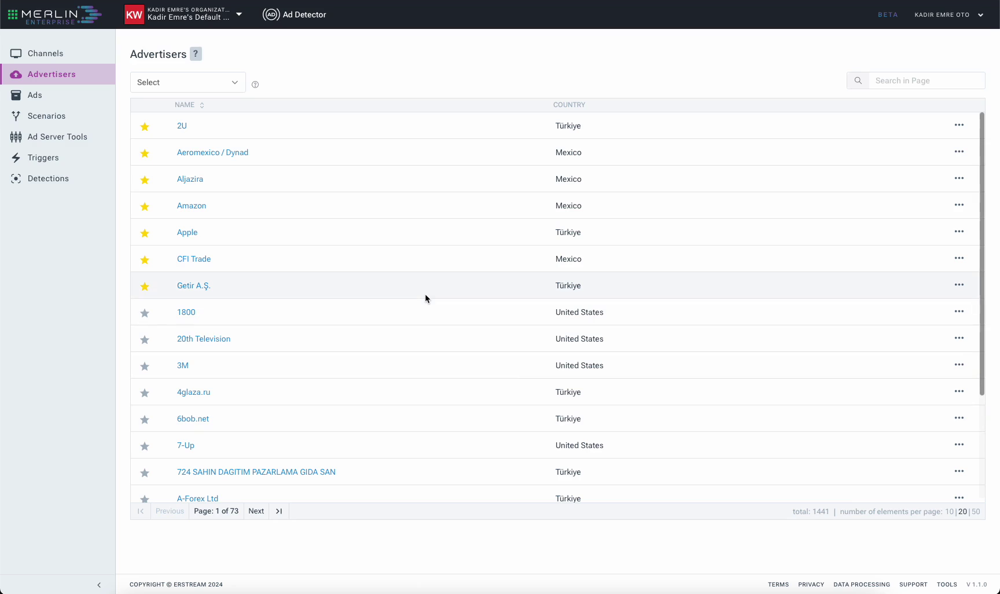Open Channels in the sidebar
The width and height of the screenshot is (1000, 594).
(58, 53)
